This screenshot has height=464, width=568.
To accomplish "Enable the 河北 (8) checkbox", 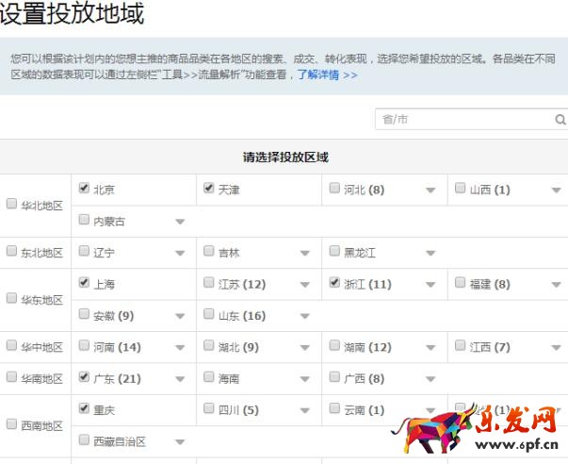I will tap(334, 189).
